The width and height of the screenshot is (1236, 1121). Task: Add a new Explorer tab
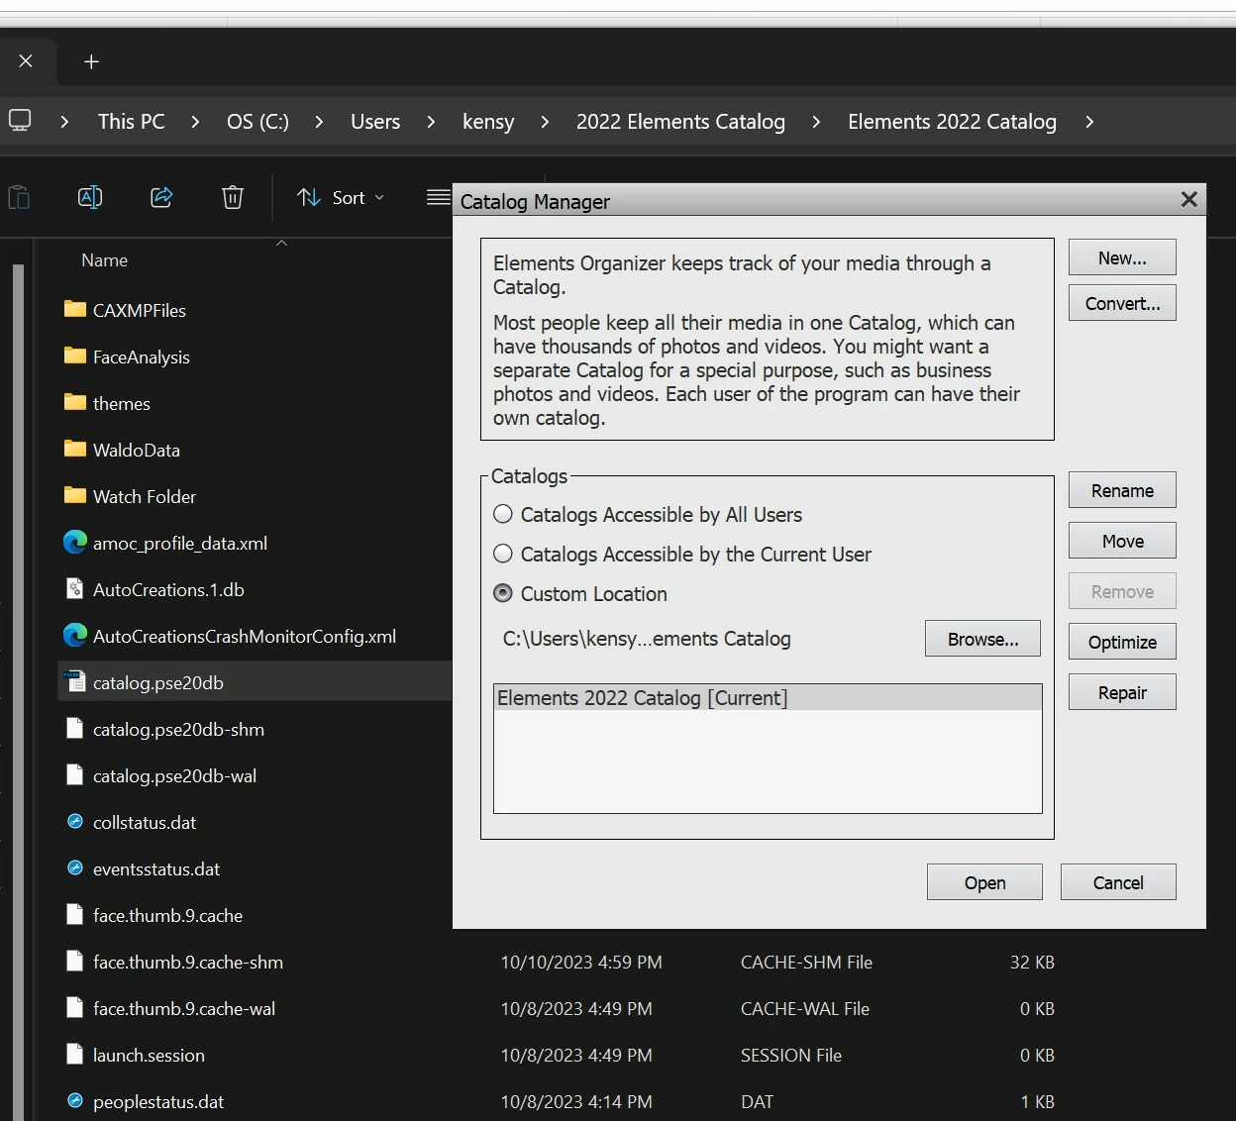point(91,61)
